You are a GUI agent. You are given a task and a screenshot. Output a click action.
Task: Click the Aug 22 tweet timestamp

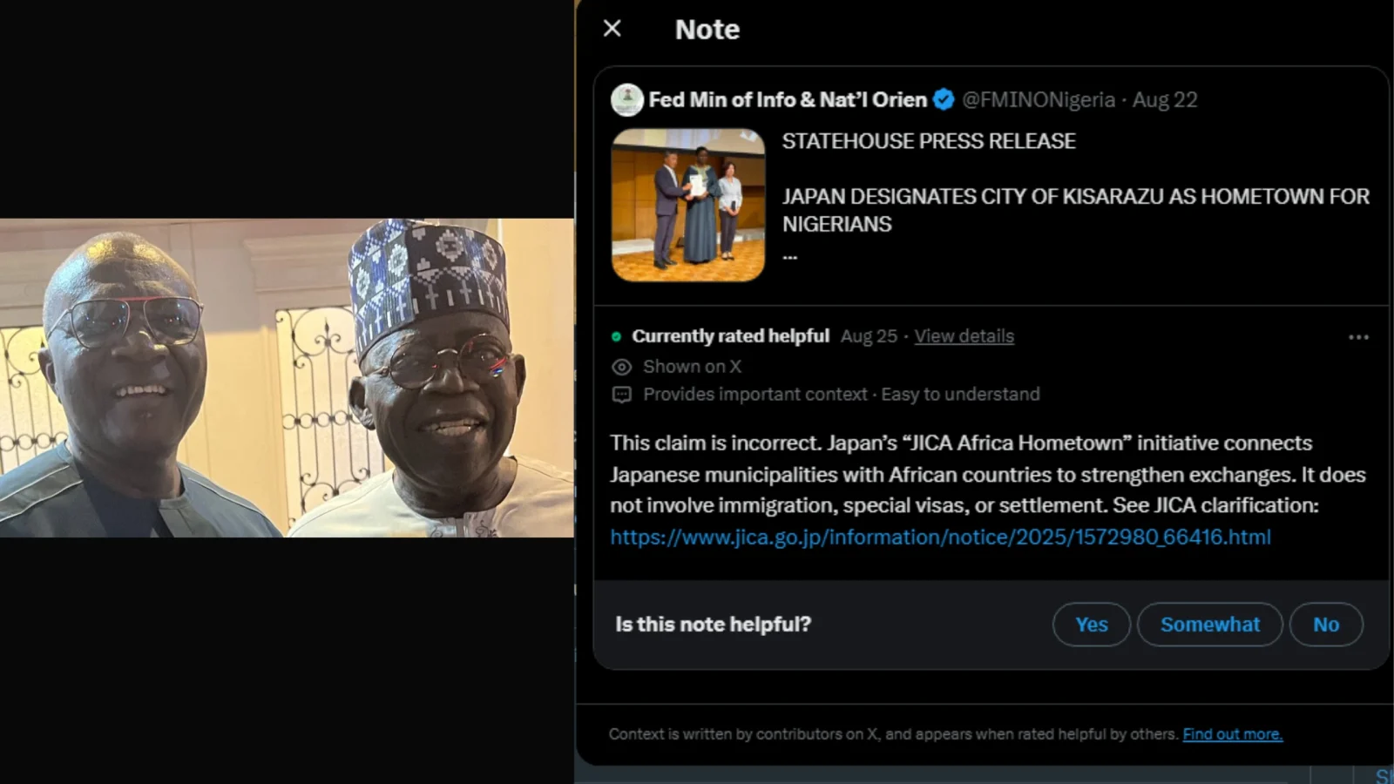tap(1165, 99)
